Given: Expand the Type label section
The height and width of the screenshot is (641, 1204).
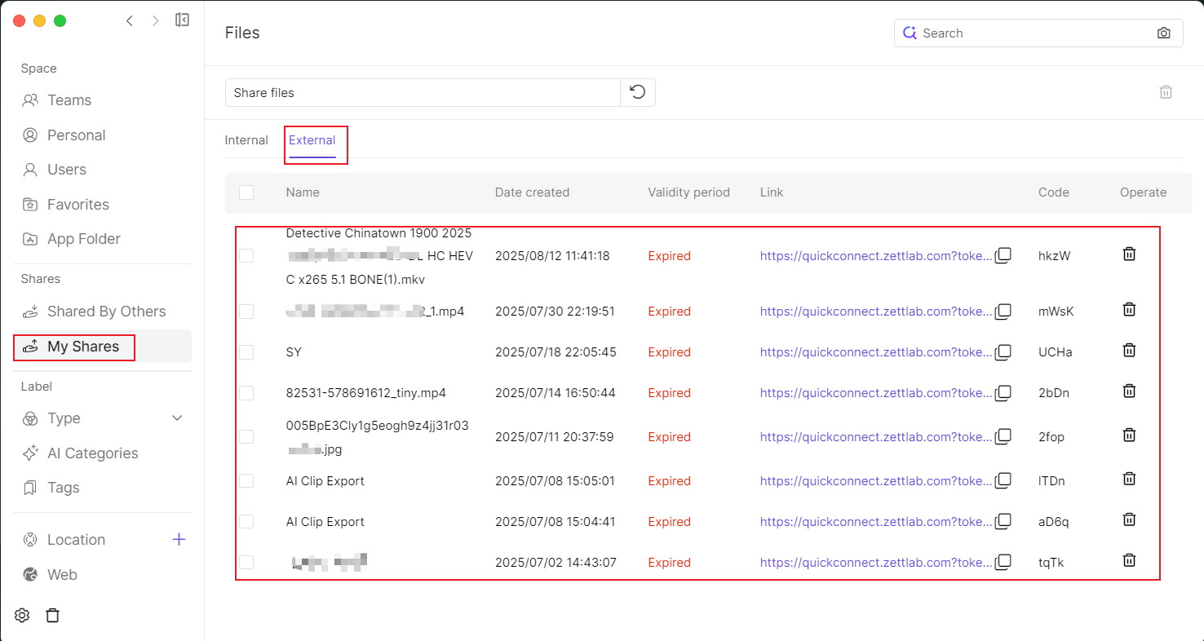Looking at the screenshot, I should tap(177, 418).
